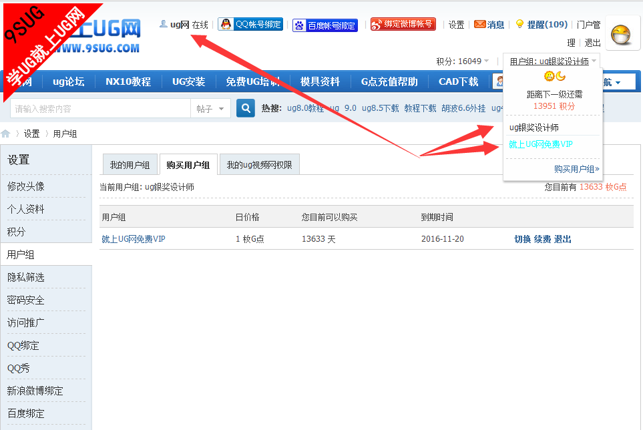The width and height of the screenshot is (643, 430).
Task: Switch to the 我的用户组 tab
Action: coord(130,165)
